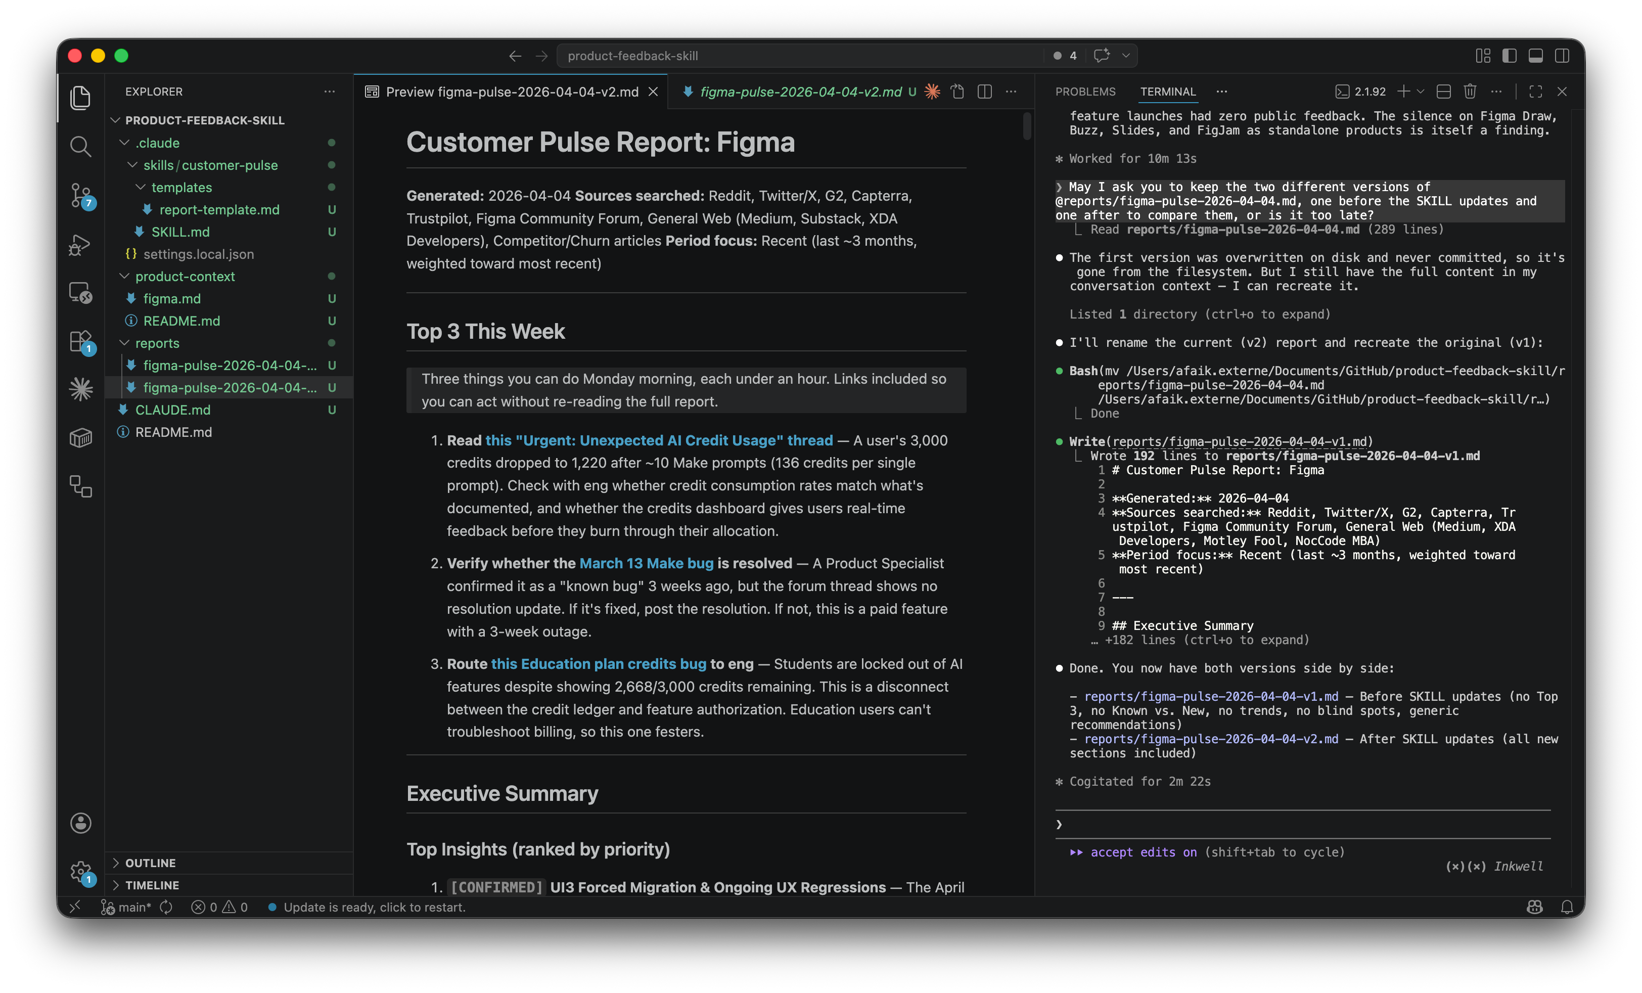Open Source Control view with 7 badge
This screenshot has width=1642, height=993.
(x=81, y=195)
